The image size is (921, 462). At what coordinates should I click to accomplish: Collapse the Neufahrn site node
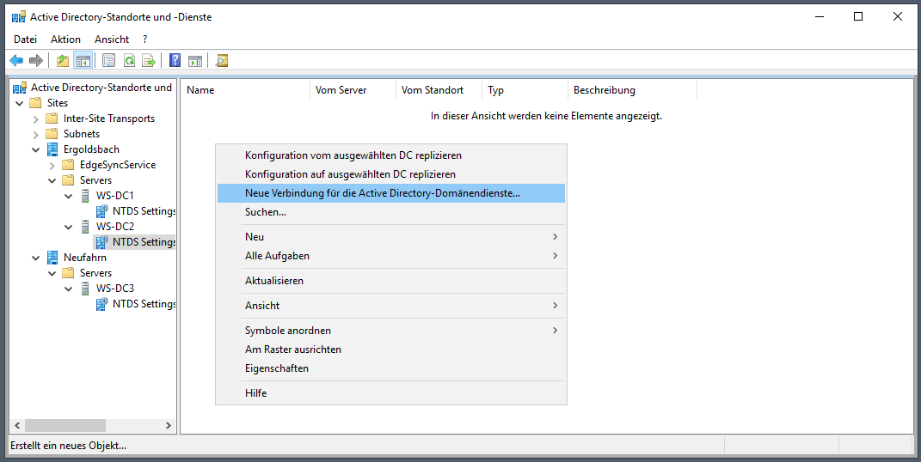36,258
